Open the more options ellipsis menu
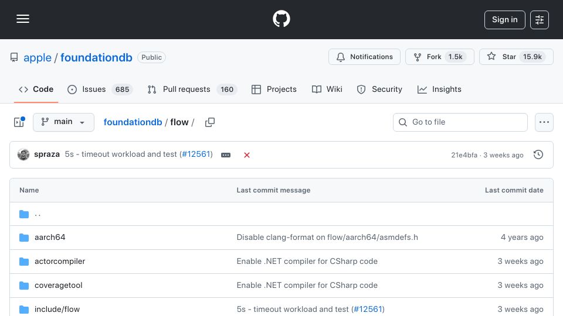This screenshot has height=316, width=563. pyautogui.click(x=544, y=122)
